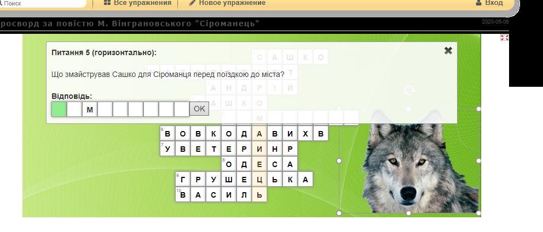Image resolution: width=543 pixels, height=232 pixels.
Task: Click first cell of row 8 ОДЕСА
Action: 229,164
